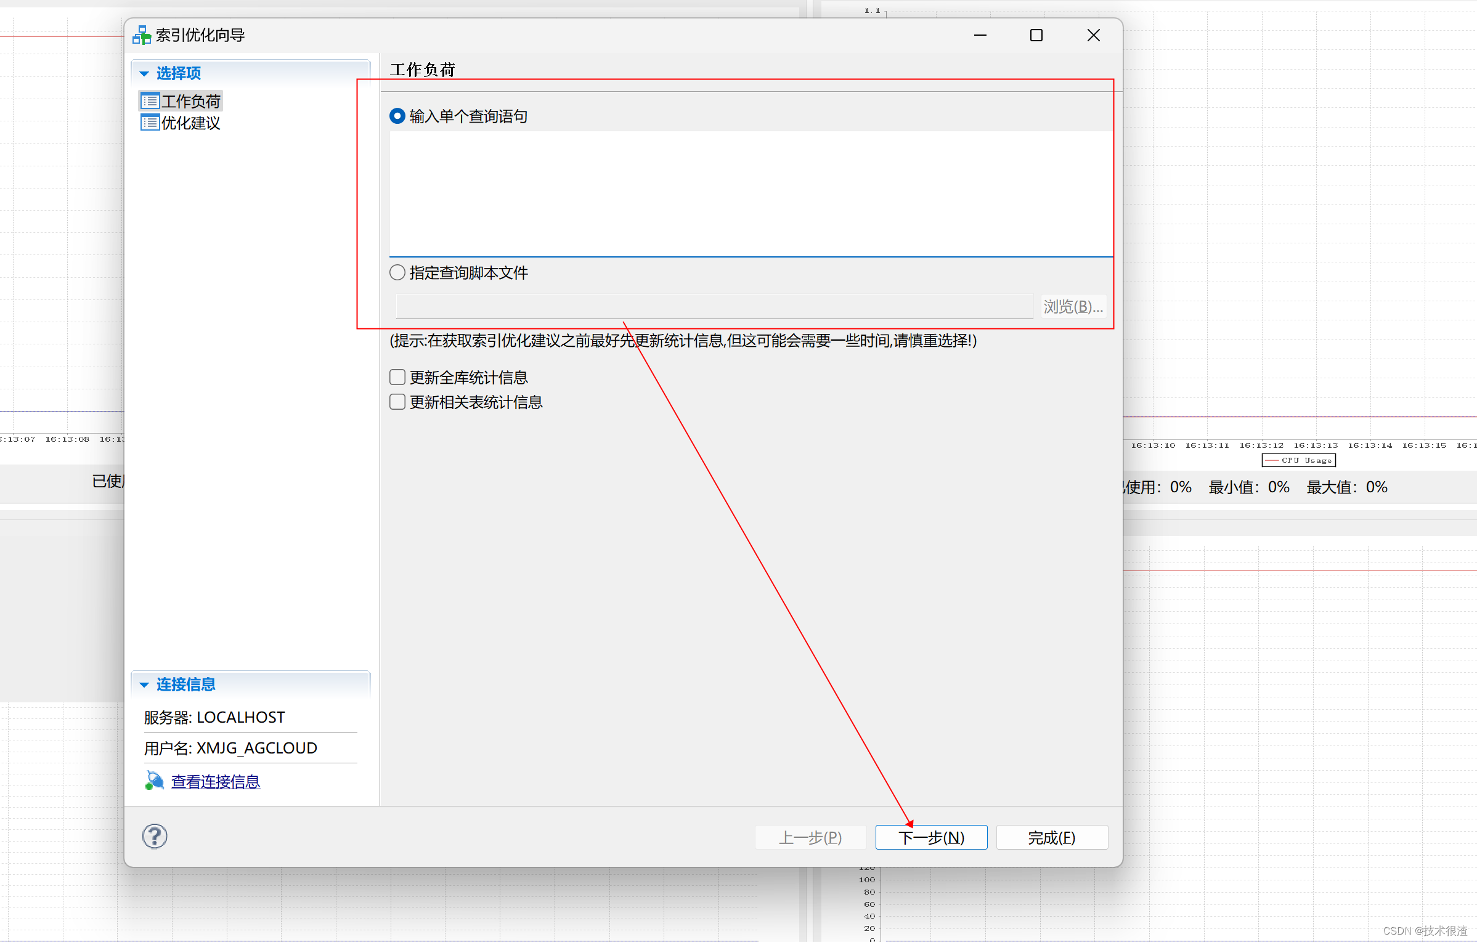Collapse the 连接信息 section

coord(144,684)
